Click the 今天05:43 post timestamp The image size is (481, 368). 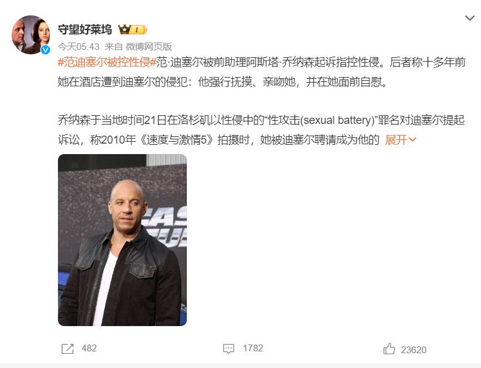tap(78, 47)
